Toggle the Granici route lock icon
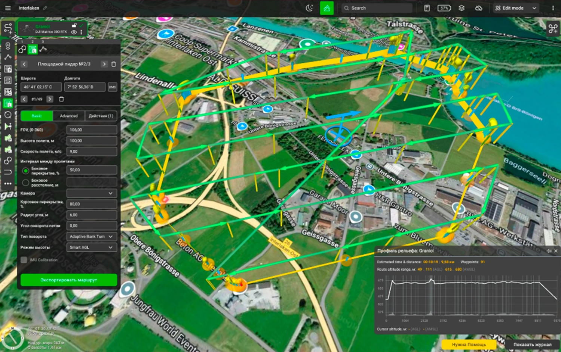This screenshot has width=561, height=352. [x=74, y=25]
